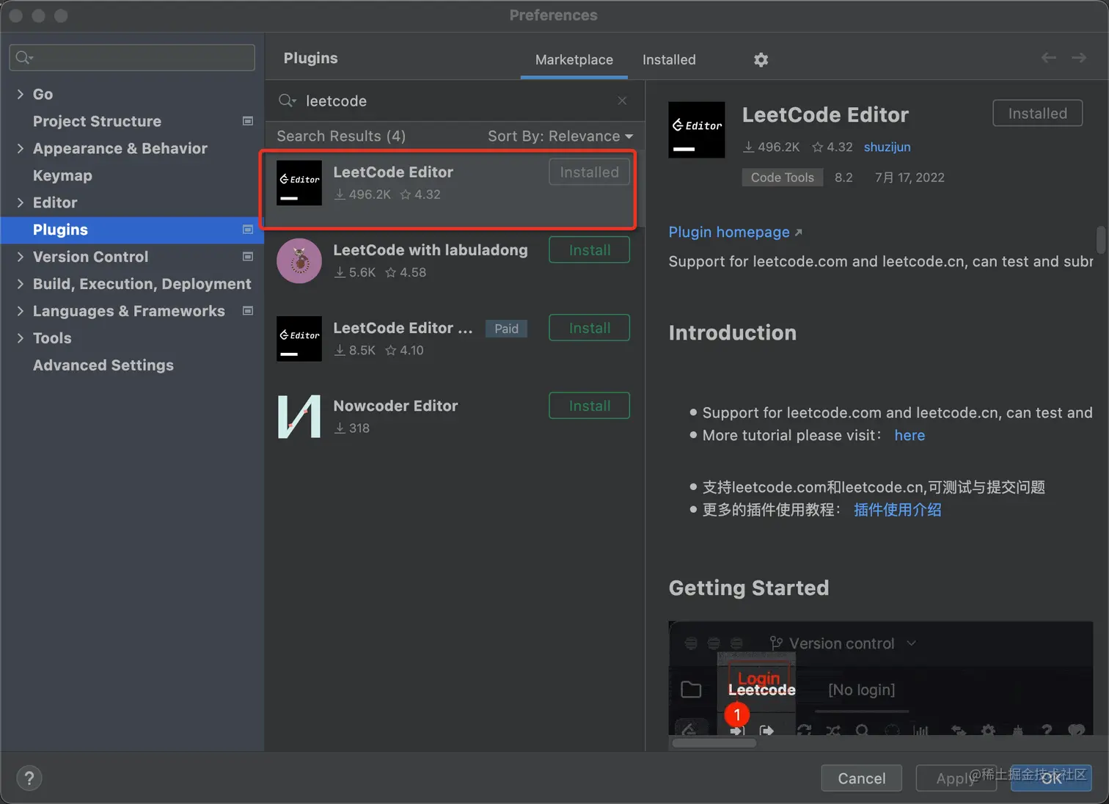The width and height of the screenshot is (1109, 804).
Task: Confirm preferences with the OK button
Action: [1051, 778]
